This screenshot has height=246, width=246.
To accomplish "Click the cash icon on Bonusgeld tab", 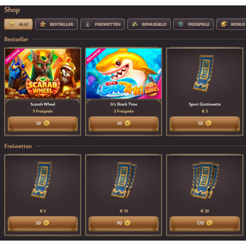I will point(135,24).
